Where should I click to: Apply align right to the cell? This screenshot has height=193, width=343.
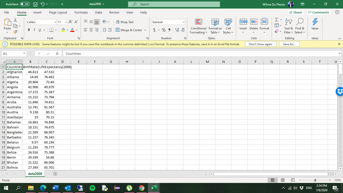(x=97, y=30)
